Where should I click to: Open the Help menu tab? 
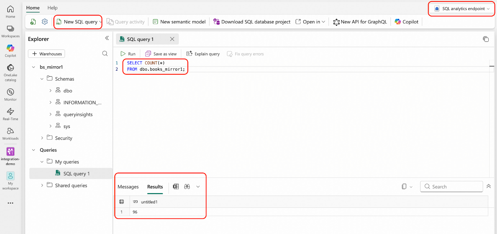[52, 8]
